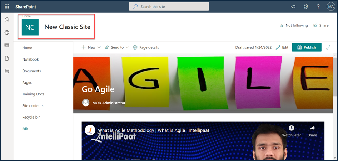Open the Help question mark icon
This screenshot has height=161, width=338.
tap(318, 7)
